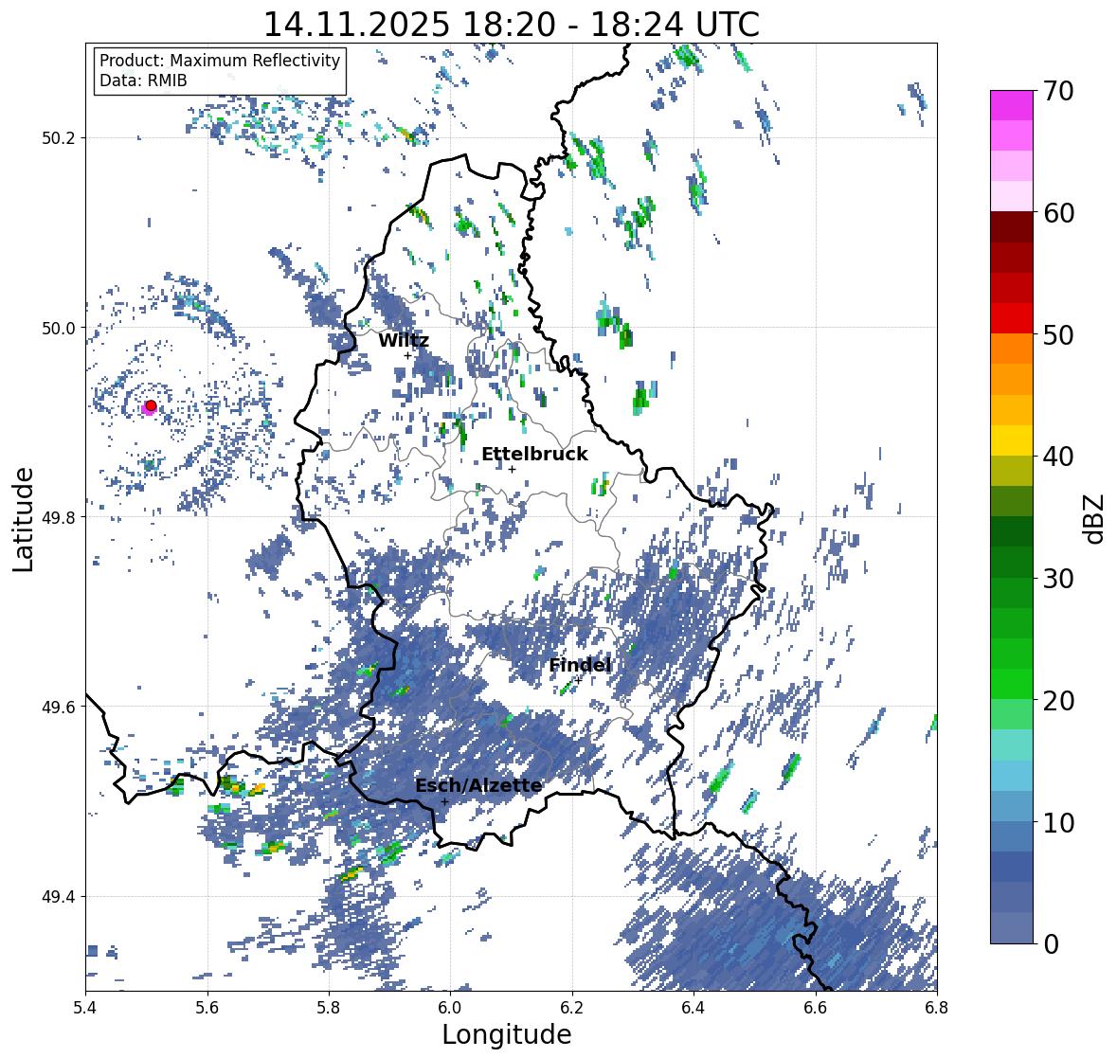The height and width of the screenshot is (1058, 1117).
Task: Click the 6.4 longitude tick label
Action: pyautogui.click(x=694, y=1008)
